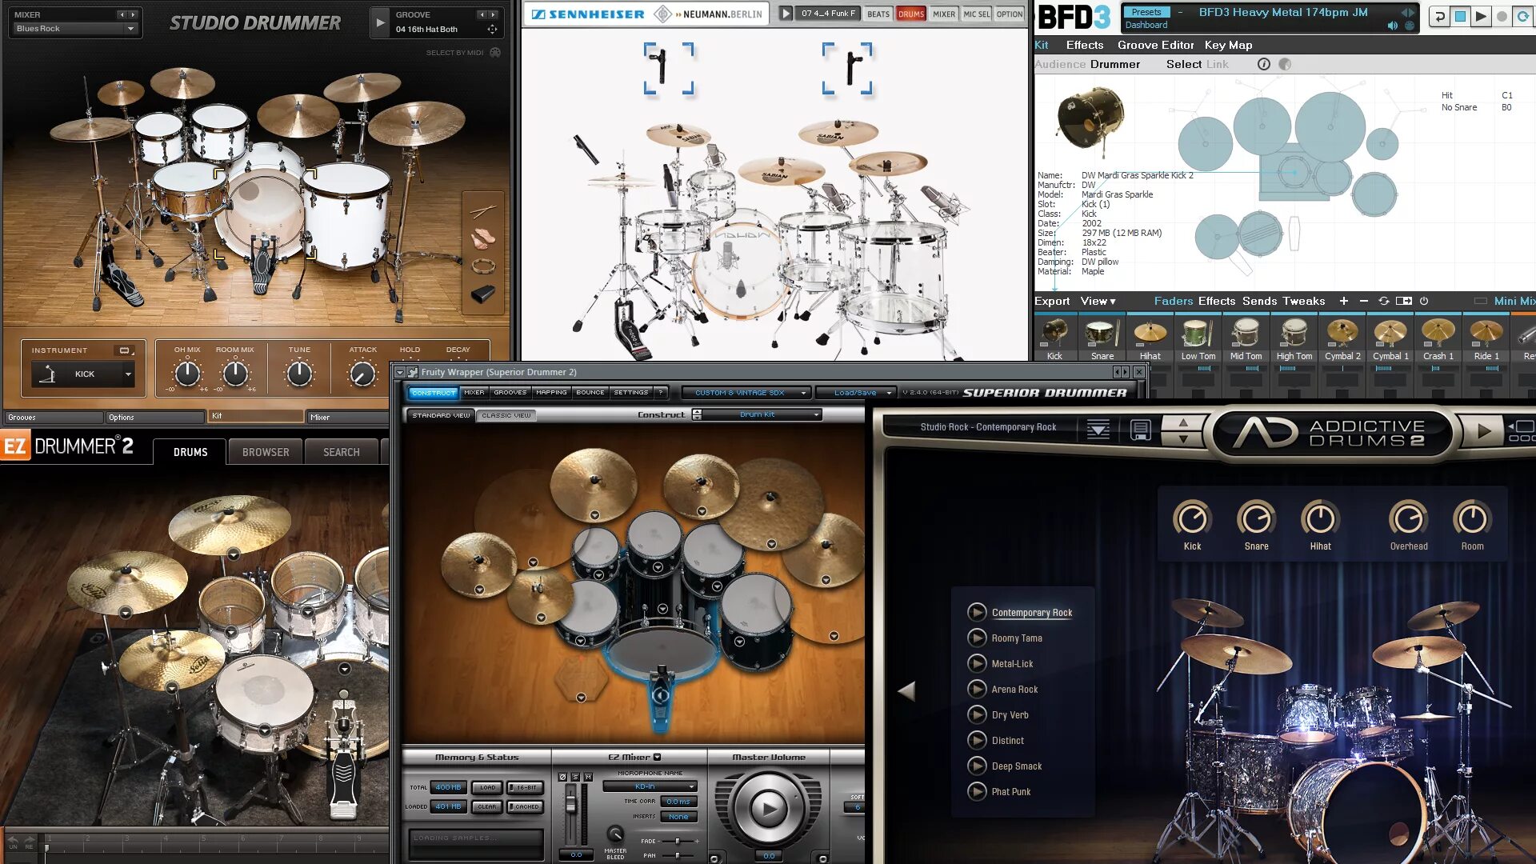The image size is (1536, 864).
Task: Click the Kick knob in Addictive Drums
Action: [1192, 519]
